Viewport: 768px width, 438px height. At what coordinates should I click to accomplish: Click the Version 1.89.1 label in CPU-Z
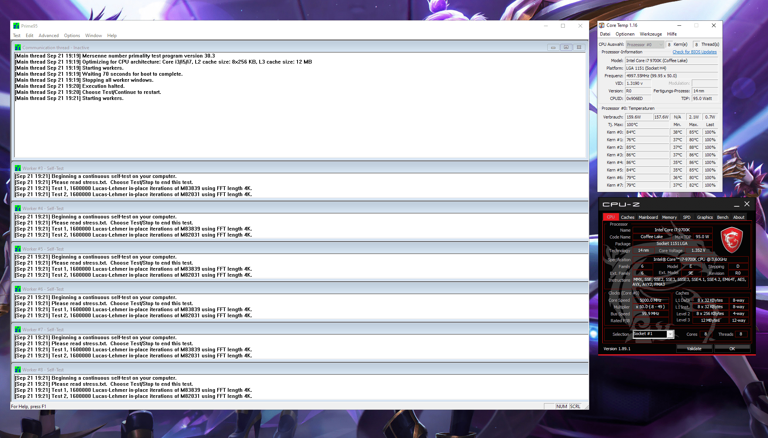click(617, 349)
